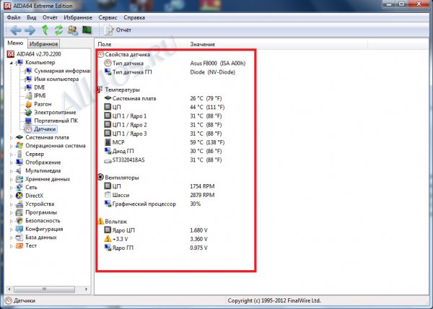Image resolution: width=433 pixels, height=309 pixels.
Task: Expand the Хранение данных tree node
Action: tap(12, 179)
